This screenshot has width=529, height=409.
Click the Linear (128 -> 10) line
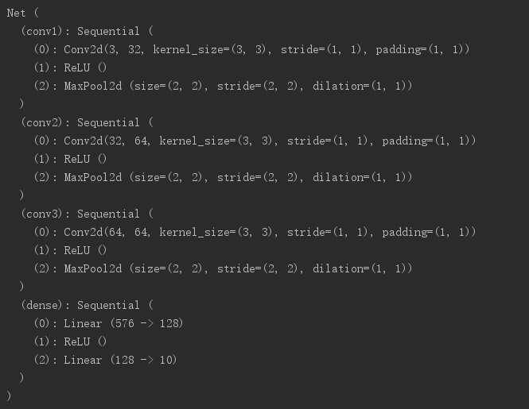[x=105, y=360]
